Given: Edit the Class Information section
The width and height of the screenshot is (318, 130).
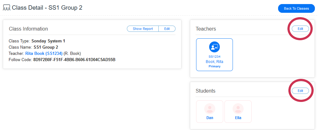Looking at the screenshot, I should click(x=167, y=29).
